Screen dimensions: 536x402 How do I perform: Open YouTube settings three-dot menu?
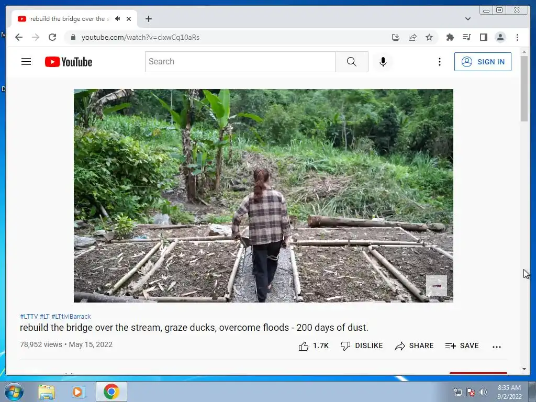coord(440,62)
